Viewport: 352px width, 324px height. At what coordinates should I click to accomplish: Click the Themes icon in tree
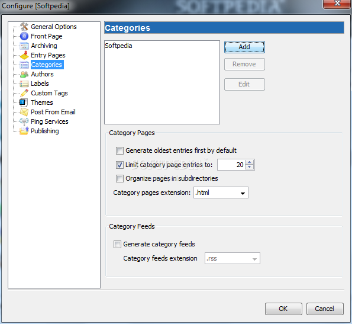click(x=24, y=102)
